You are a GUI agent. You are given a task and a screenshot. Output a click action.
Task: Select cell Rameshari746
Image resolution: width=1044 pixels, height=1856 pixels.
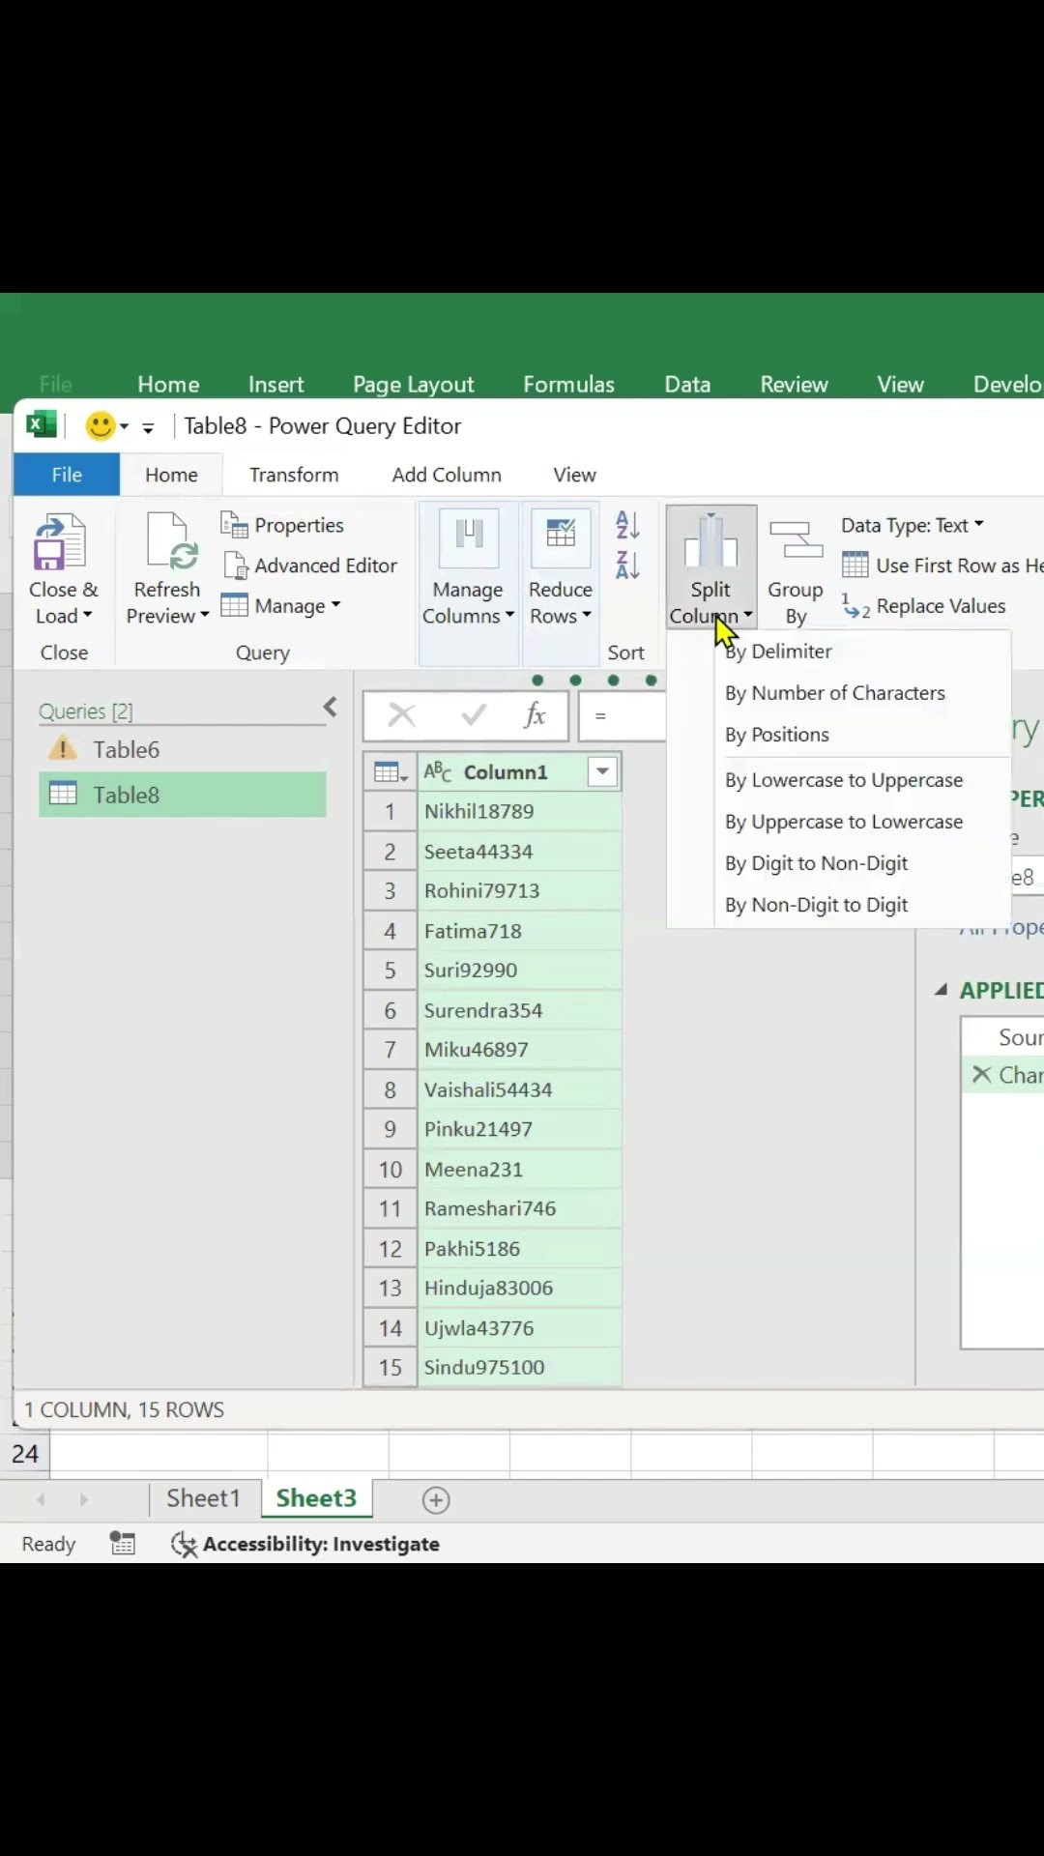pyautogui.click(x=519, y=1208)
